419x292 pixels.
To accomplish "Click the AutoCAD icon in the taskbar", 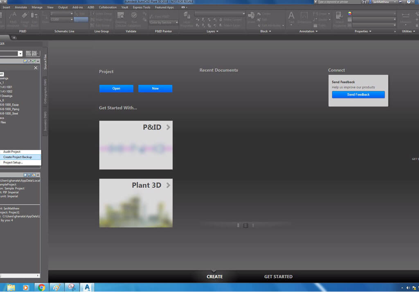I will point(87,288).
